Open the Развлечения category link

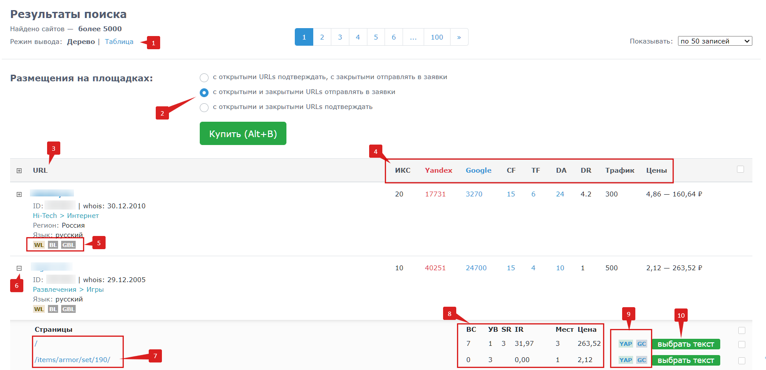[x=55, y=290]
